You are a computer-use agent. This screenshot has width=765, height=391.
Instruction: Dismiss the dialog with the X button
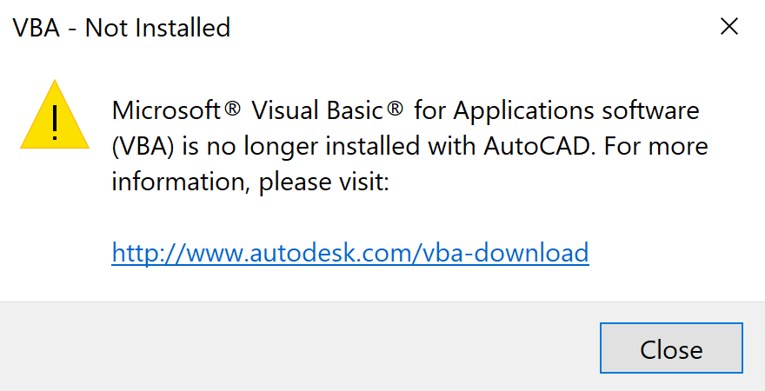pos(729,27)
